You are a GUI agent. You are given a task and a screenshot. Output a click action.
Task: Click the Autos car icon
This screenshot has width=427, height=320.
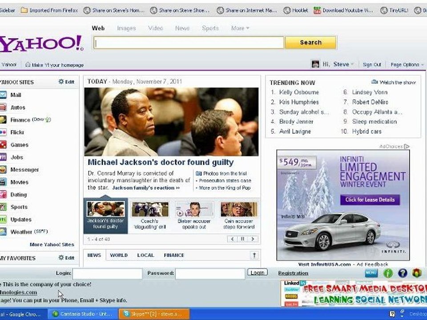point(3,108)
